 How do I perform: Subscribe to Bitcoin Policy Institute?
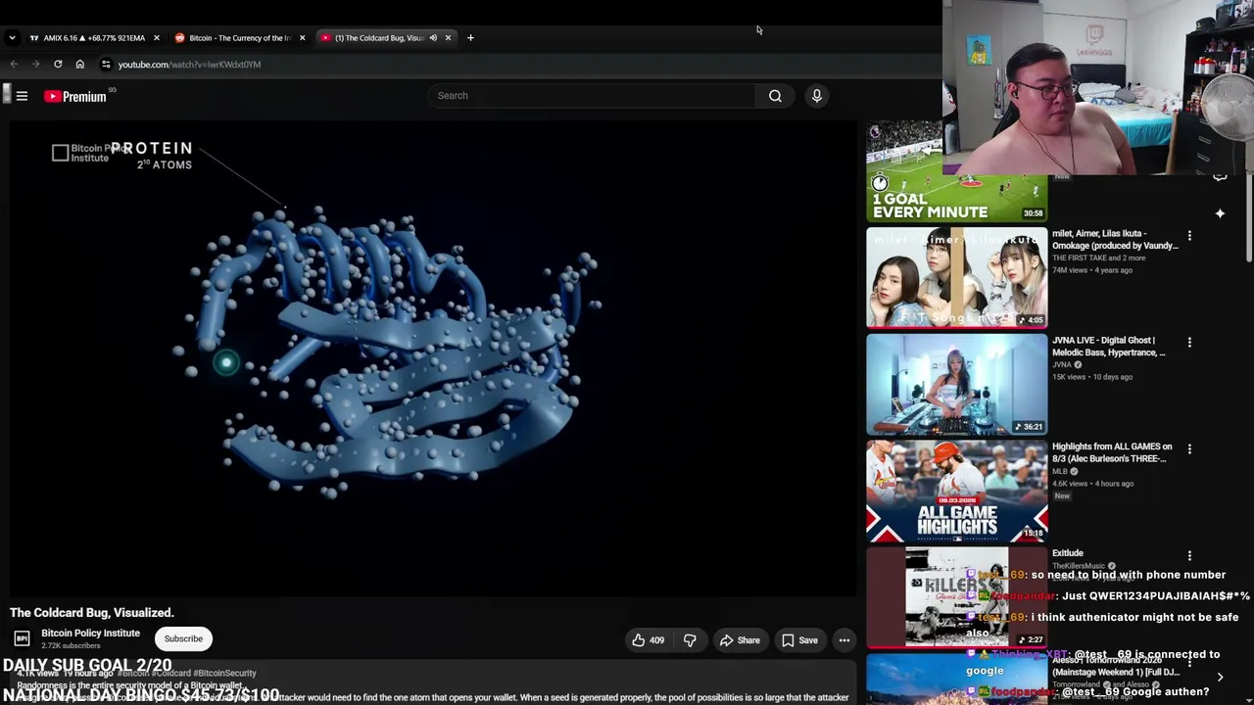point(183,638)
